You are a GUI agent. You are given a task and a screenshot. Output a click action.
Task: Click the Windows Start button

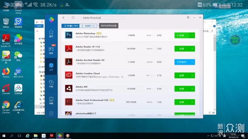tap(4, 136)
